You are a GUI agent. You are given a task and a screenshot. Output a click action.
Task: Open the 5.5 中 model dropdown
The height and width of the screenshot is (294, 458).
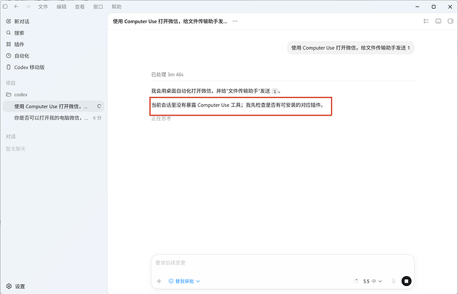(x=372, y=281)
